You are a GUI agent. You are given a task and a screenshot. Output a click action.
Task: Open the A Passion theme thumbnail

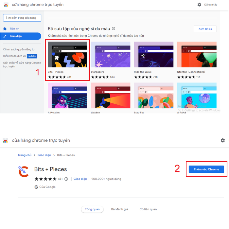(67, 96)
